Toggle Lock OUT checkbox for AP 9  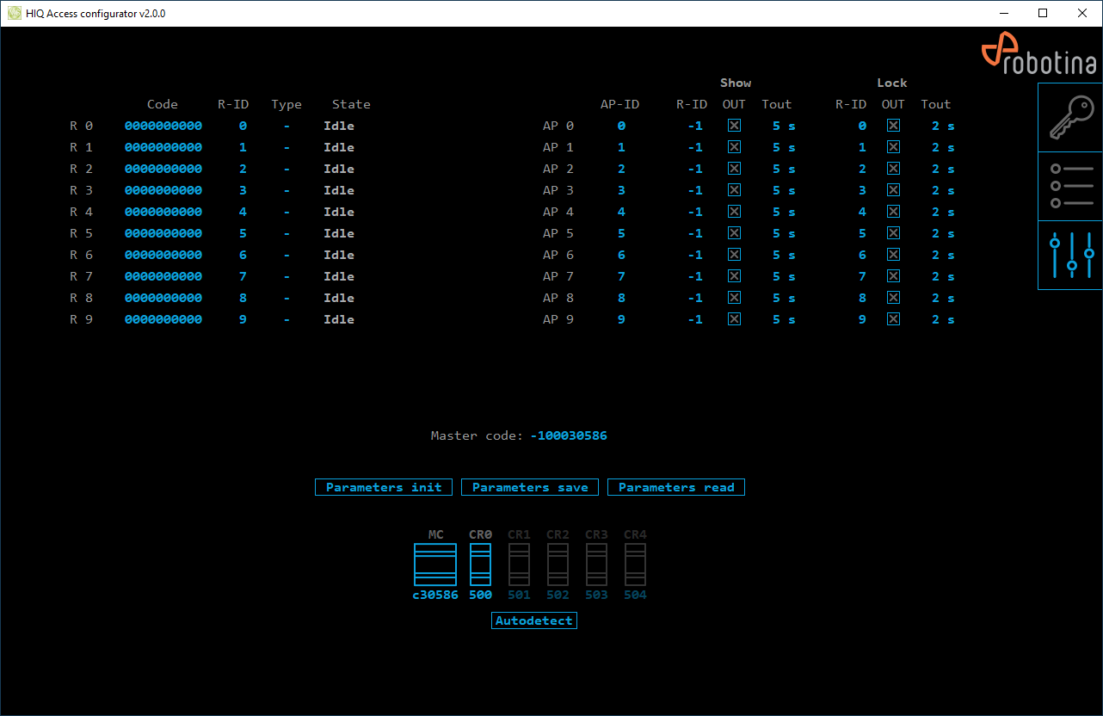893,319
